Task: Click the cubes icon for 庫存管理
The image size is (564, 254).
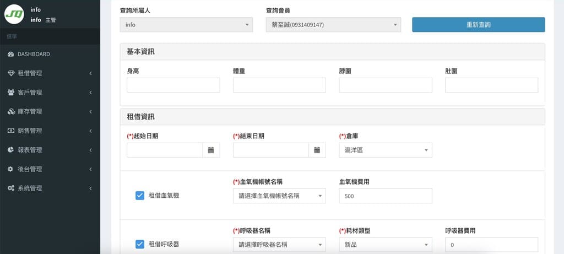Action: click(10, 112)
